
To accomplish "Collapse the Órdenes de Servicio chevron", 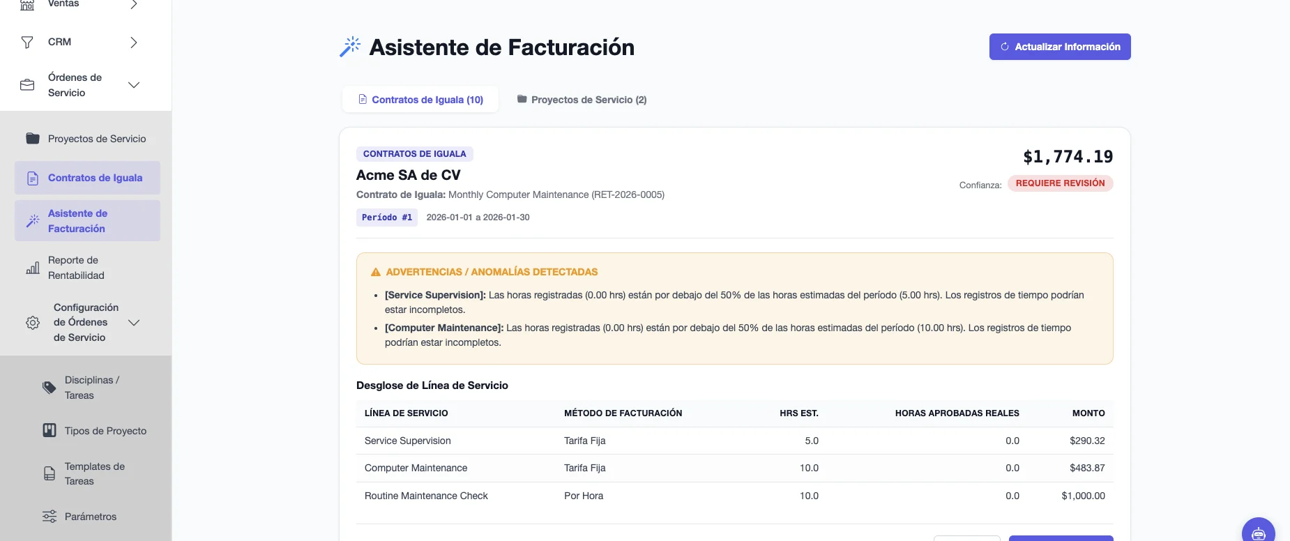I will (x=134, y=85).
